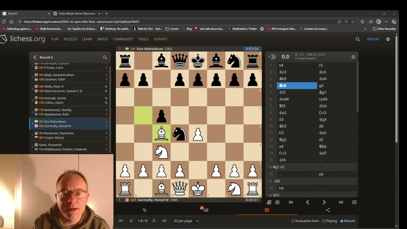Open the computer analysis chart tab
The width and height of the screenshot is (407, 229).
click(206, 210)
